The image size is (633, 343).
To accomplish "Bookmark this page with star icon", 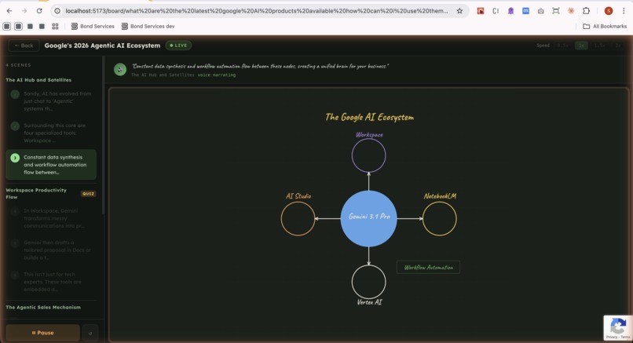I will coord(459,11).
